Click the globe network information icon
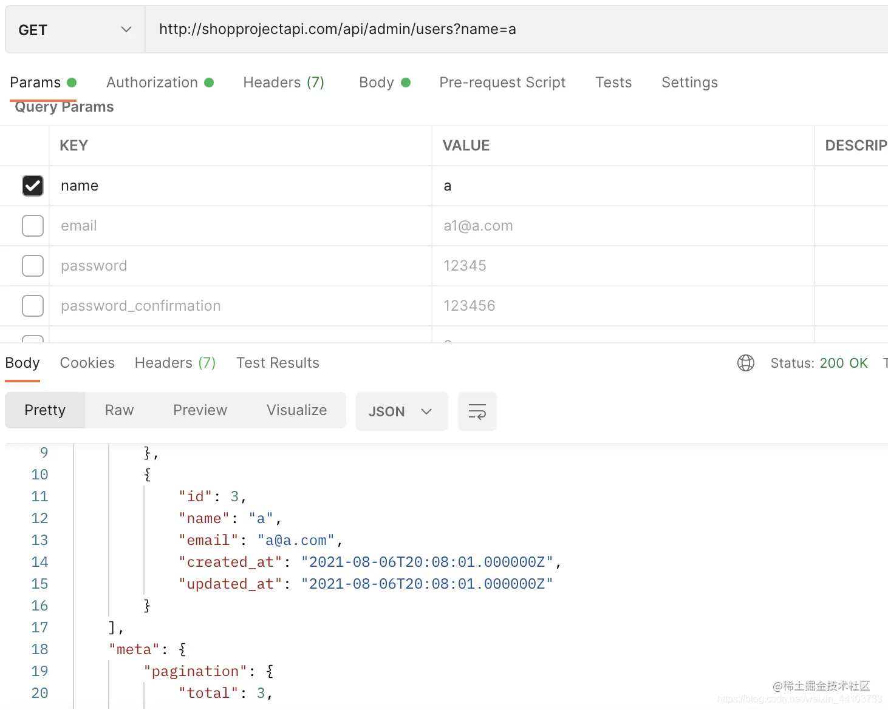 click(x=746, y=363)
